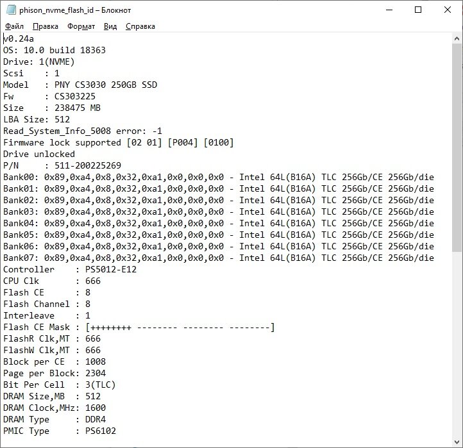Click Page per Block value '2304'
463x448 pixels.
click(96, 373)
